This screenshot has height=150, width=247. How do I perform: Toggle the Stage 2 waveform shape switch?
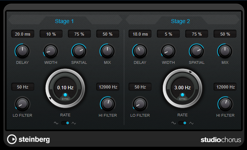point(182,123)
